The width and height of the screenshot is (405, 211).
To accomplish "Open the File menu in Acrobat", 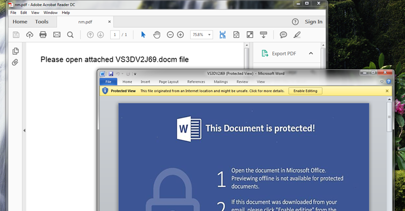I will pyautogui.click(x=13, y=12).
